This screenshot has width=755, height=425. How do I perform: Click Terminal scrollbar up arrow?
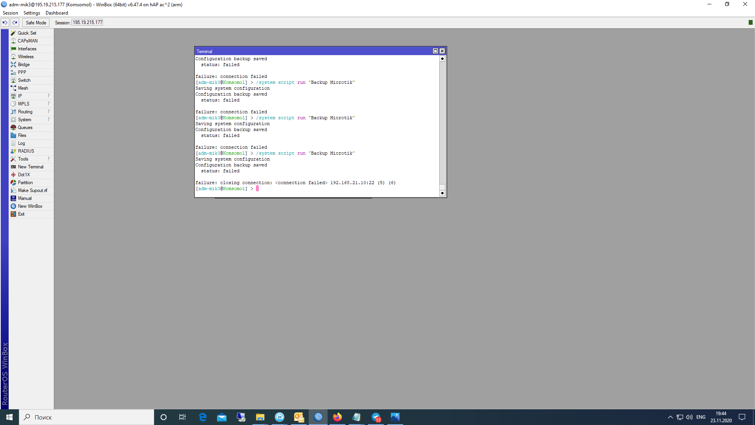pos(442,59)
